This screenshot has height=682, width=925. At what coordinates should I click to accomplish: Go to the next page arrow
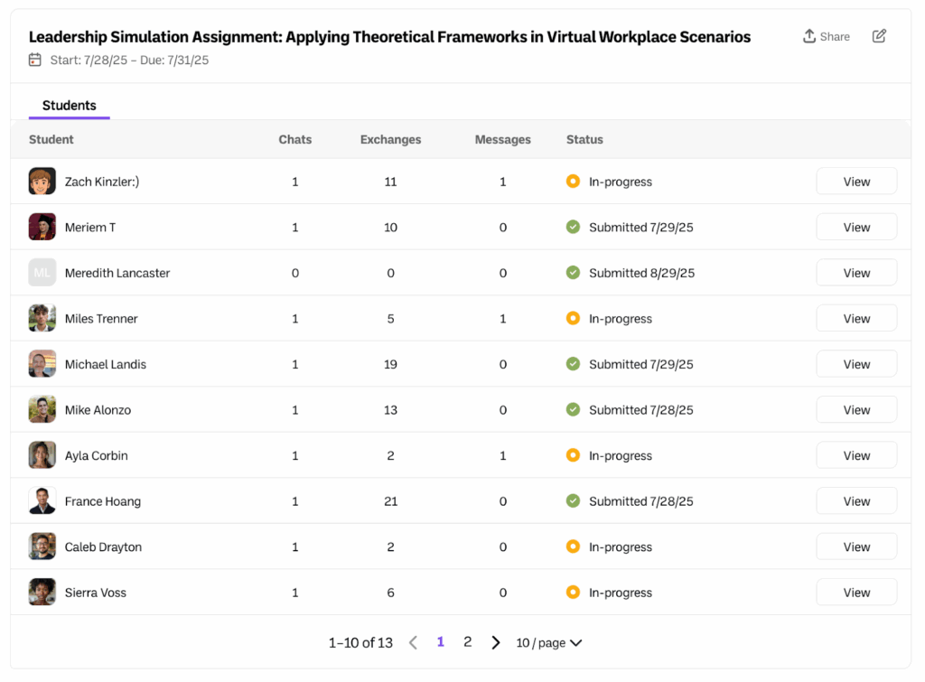[x=496, y=643]
